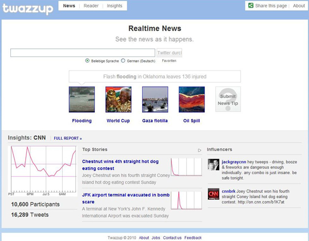Open the Favoriten link
The height and width of the screenshot is (241, 309).
pos(169,61)
